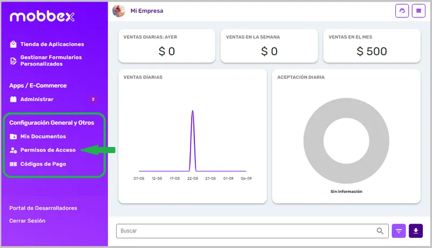Viewport: 432px width, 248px height.
Task: Click the support headset icon in header
Action: (x=402, y=11)
